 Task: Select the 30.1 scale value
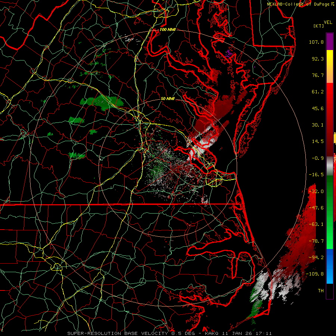point(318,125)
